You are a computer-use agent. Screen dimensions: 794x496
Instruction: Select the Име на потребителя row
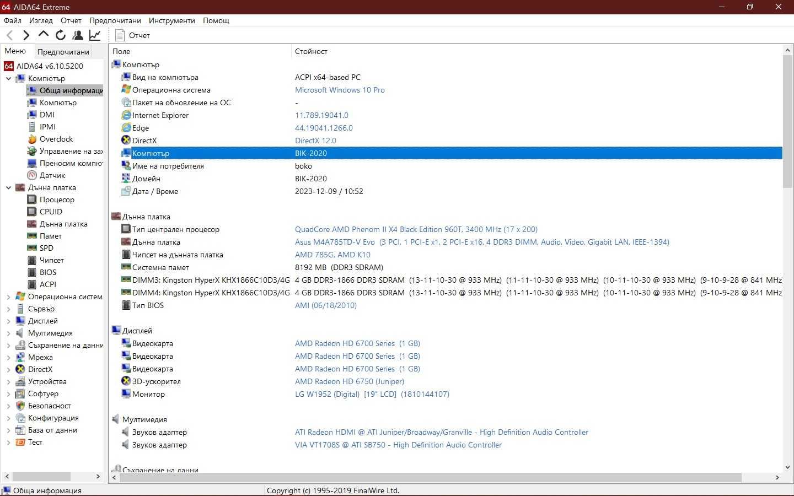[446, 166]
